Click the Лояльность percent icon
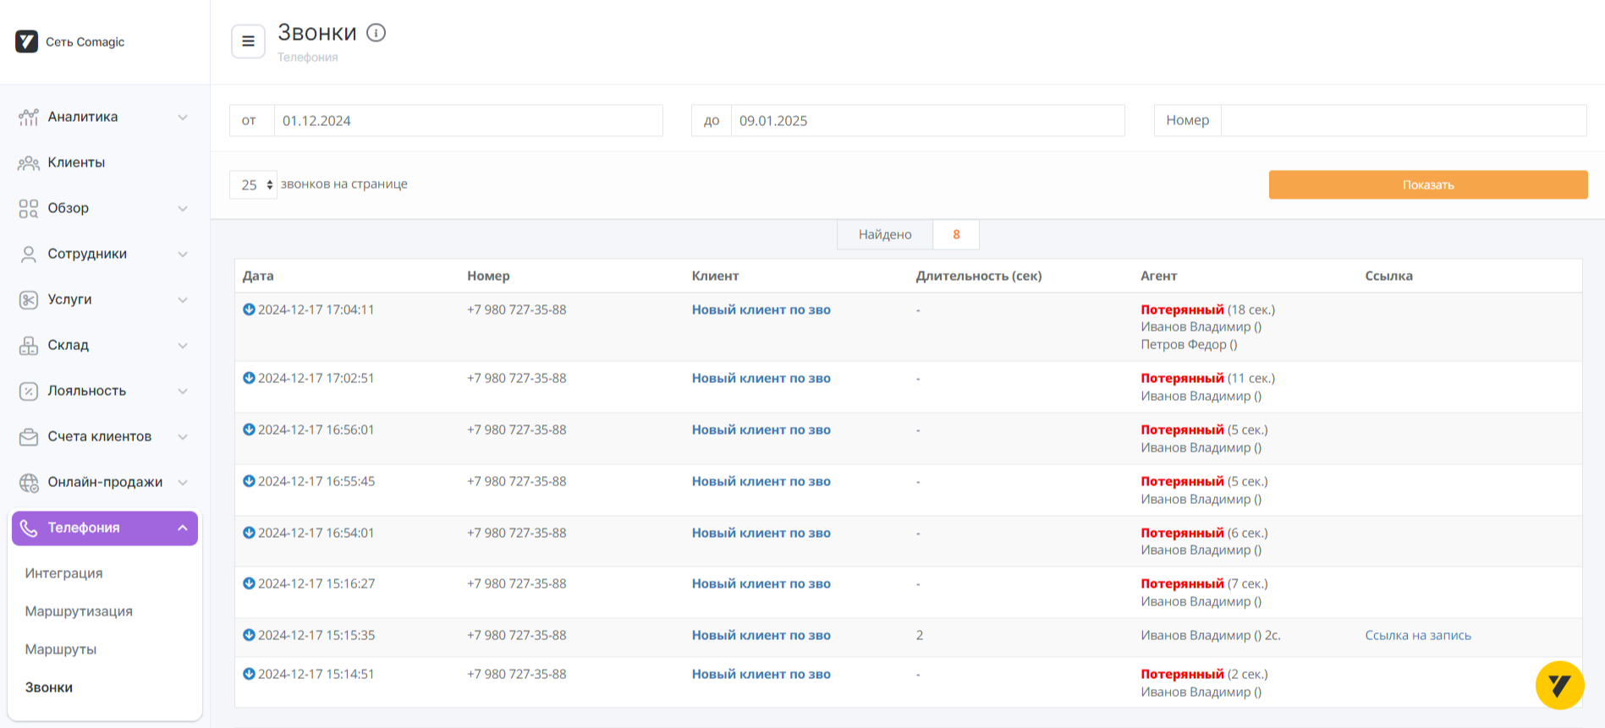This screenshot has height=728, width=1605. pos(29,391)
